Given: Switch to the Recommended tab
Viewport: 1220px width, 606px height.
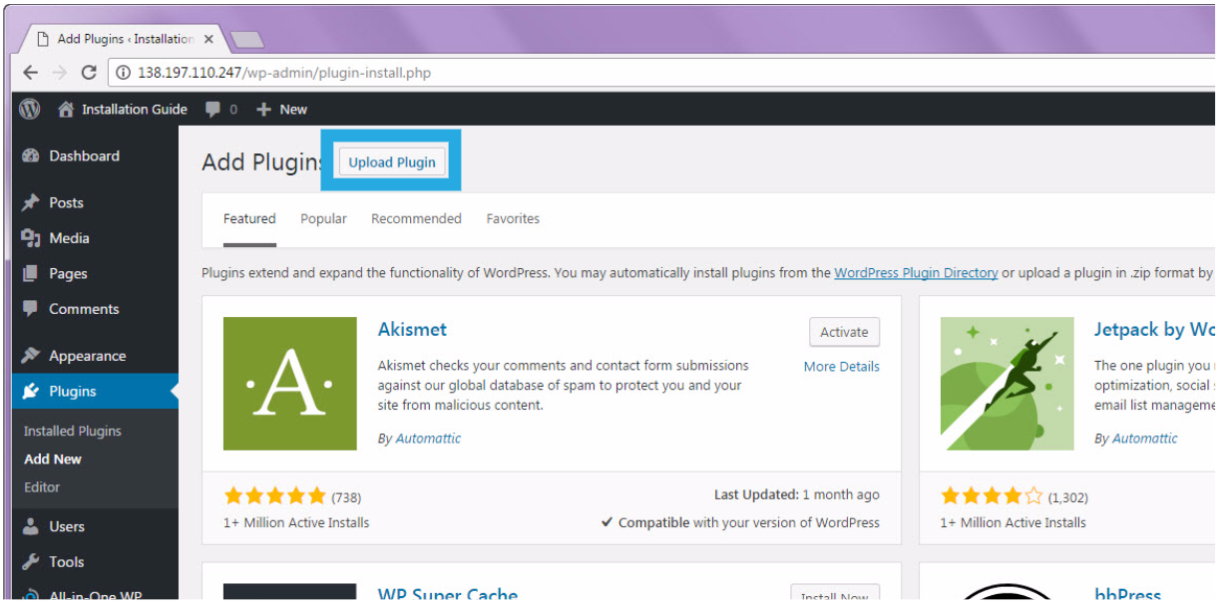Looking at the screenshot, I should coord(416,219).
